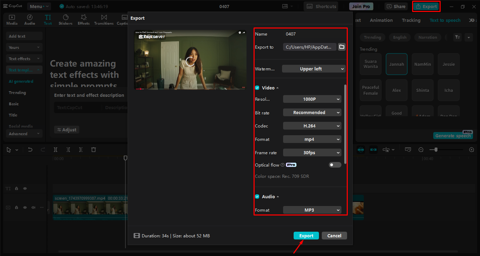Cancel the export dialog
Screen dimensions: 480x256
pos(334,236)
